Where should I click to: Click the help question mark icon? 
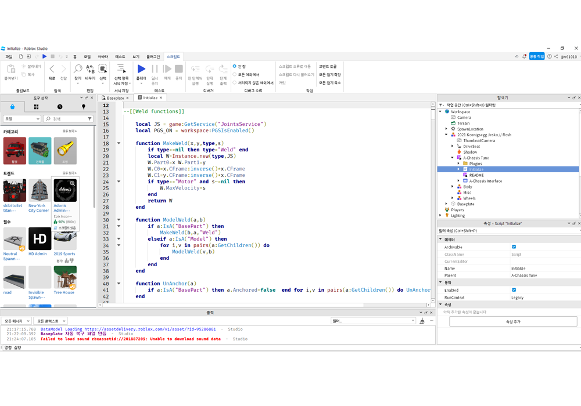pyautogui.click(x=550, y=57)
